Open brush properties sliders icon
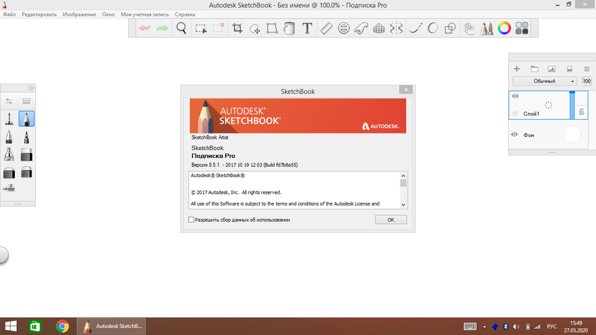 pyautogui.click(x=9, y=101)
